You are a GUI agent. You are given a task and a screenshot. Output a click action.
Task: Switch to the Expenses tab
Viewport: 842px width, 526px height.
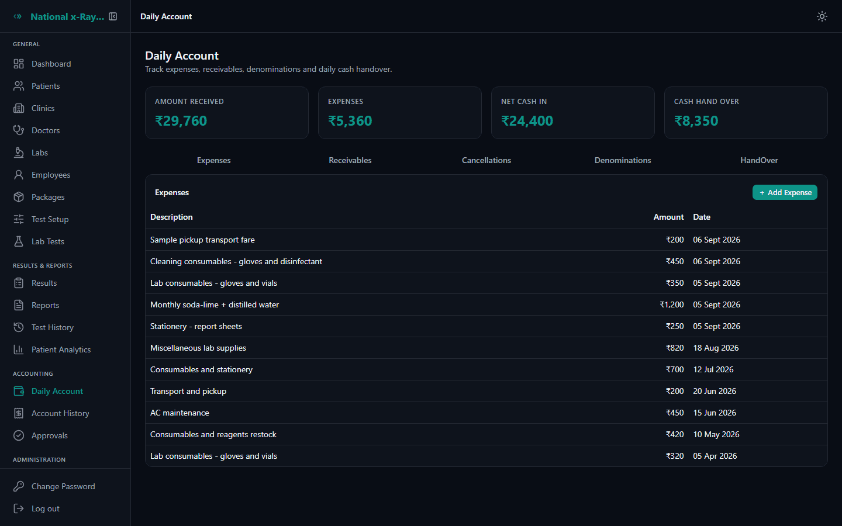click(214, 160)
